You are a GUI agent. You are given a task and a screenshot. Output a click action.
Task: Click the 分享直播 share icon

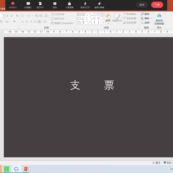69,4
